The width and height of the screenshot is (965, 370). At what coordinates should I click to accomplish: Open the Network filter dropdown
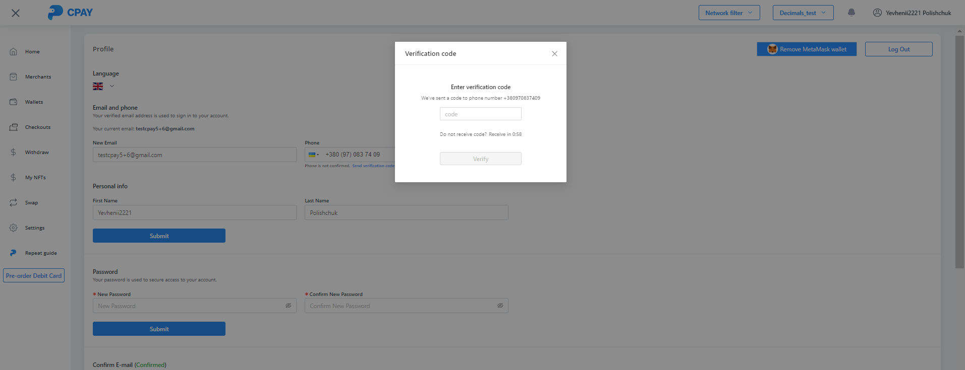[729, 13]
